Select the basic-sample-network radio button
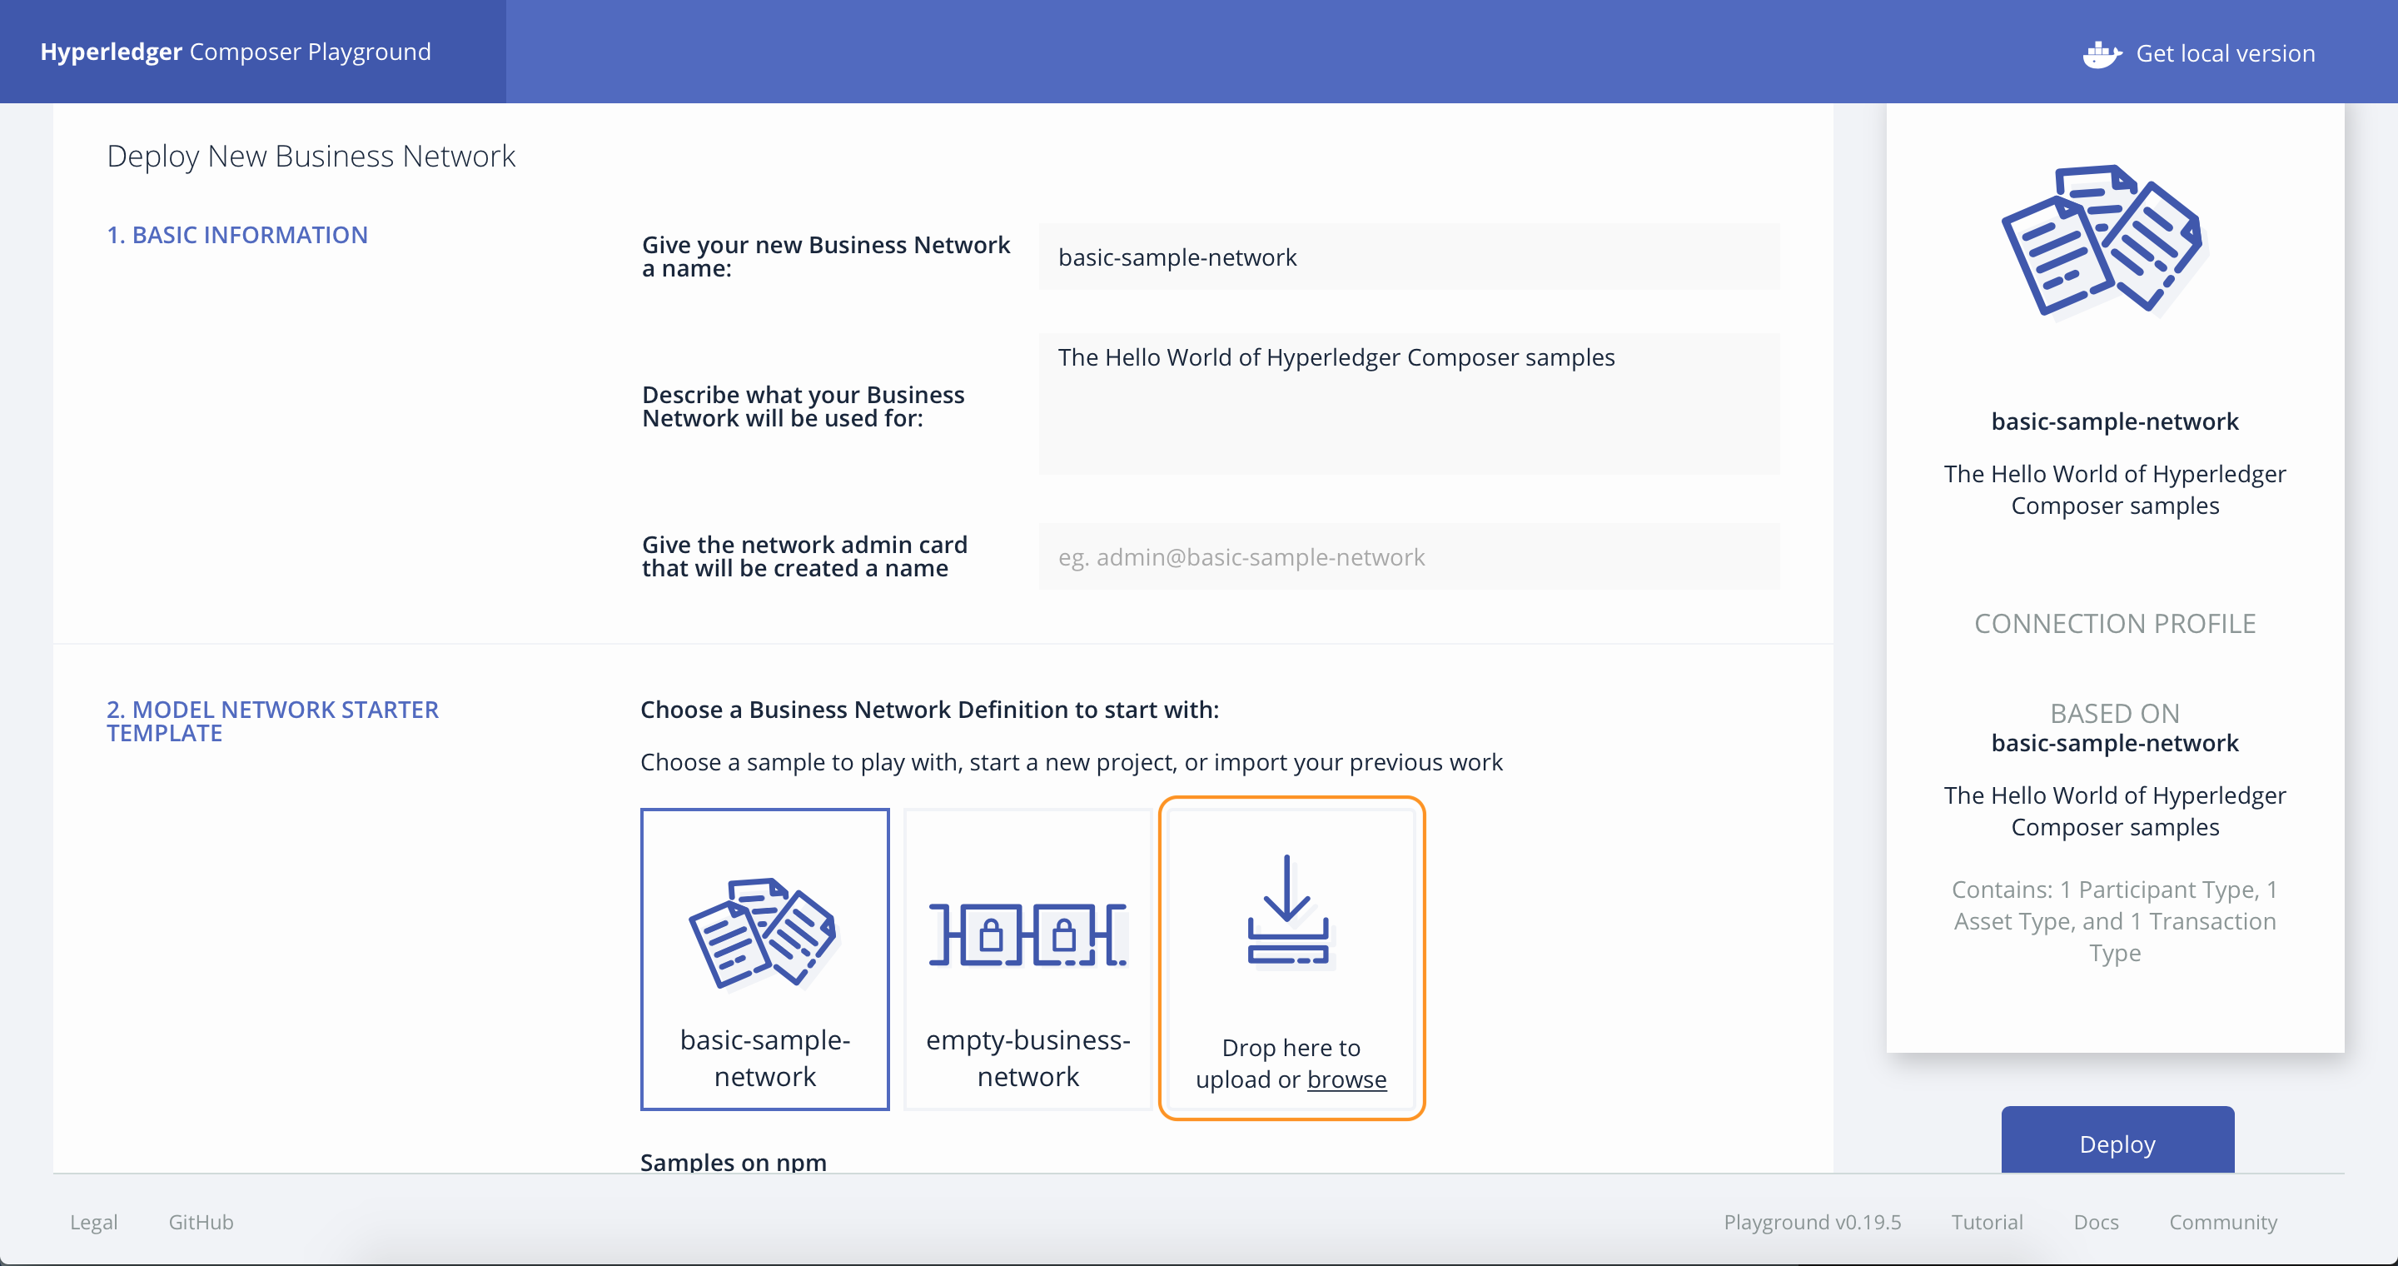The height and width of the screenshot is (1266, 2398). 768,959
